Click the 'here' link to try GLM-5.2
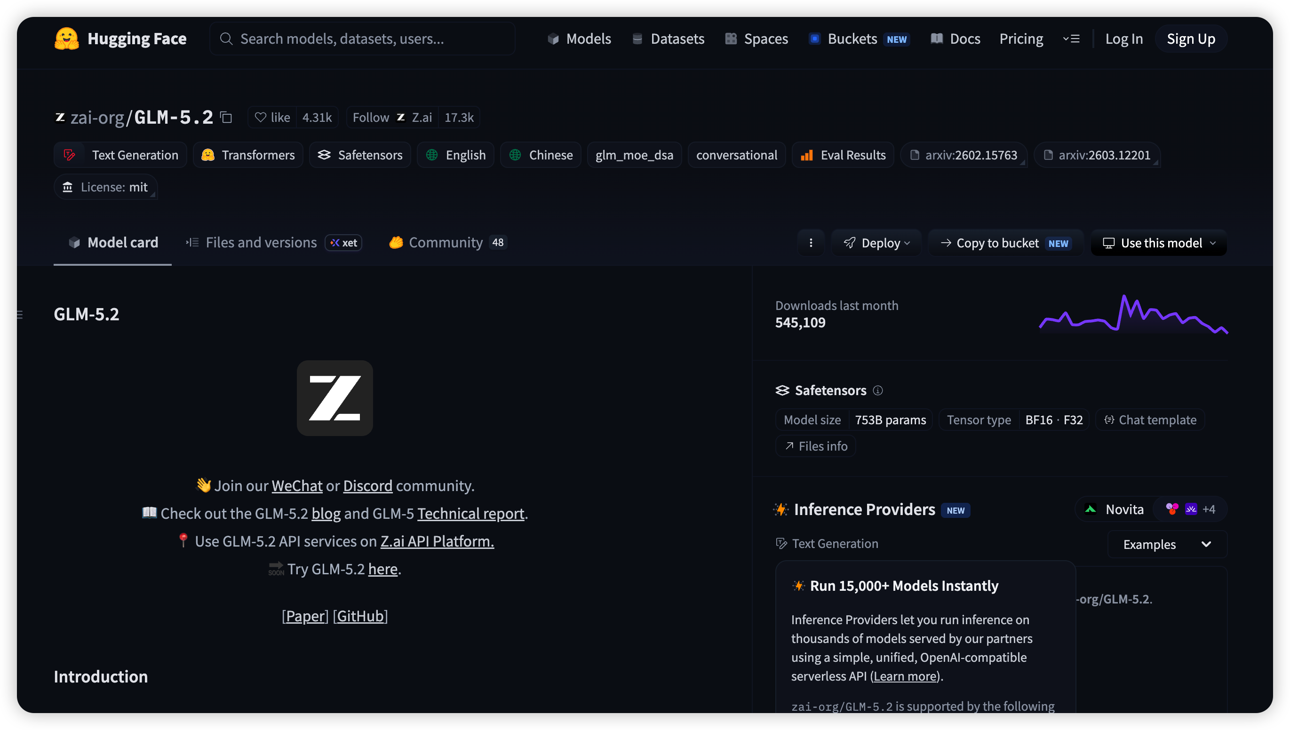The height and width of the screenshot is (730, 1290). [382, 569]
